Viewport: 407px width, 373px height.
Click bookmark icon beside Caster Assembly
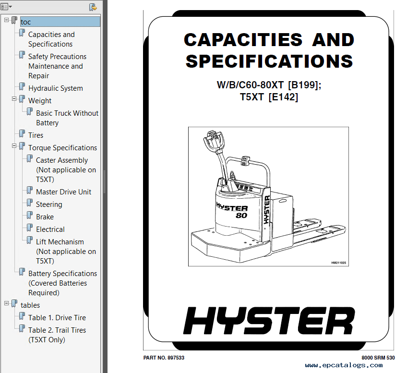coord(30,158)
